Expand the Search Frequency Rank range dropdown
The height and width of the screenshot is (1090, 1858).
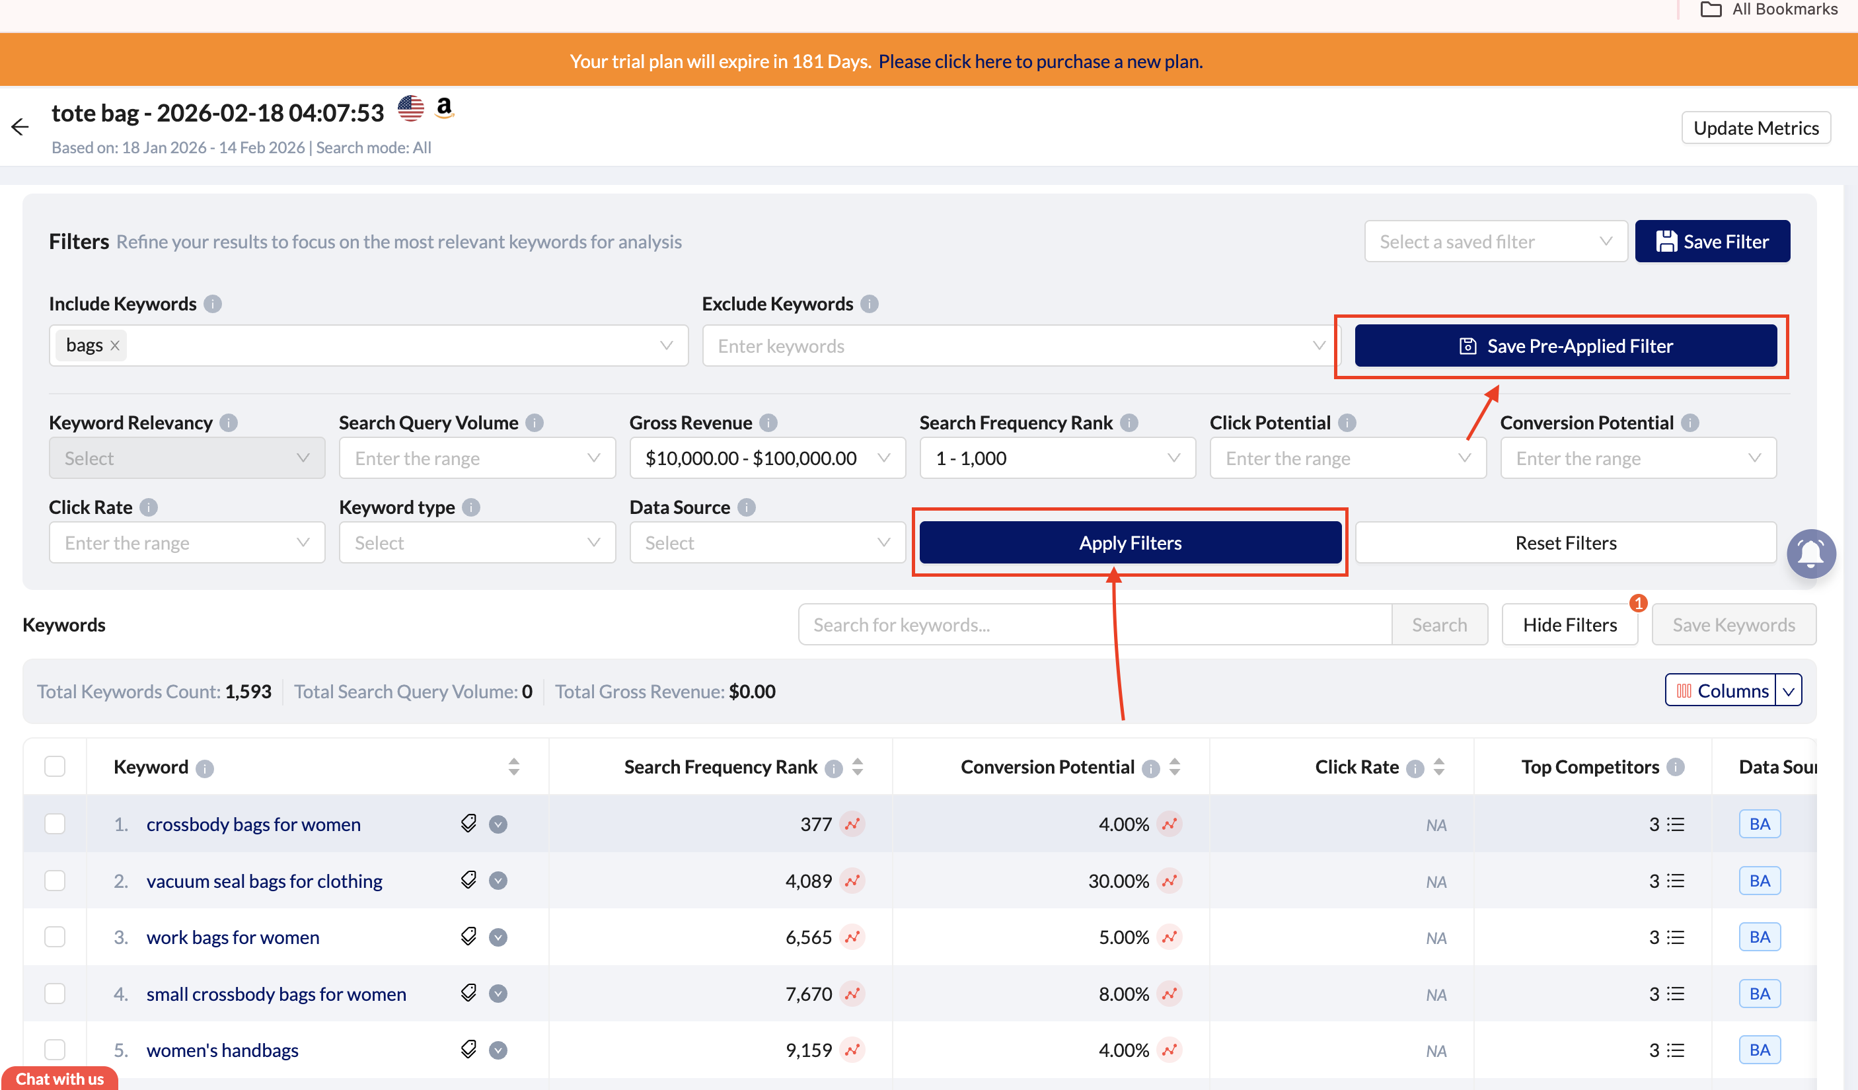click(1057, 458)
